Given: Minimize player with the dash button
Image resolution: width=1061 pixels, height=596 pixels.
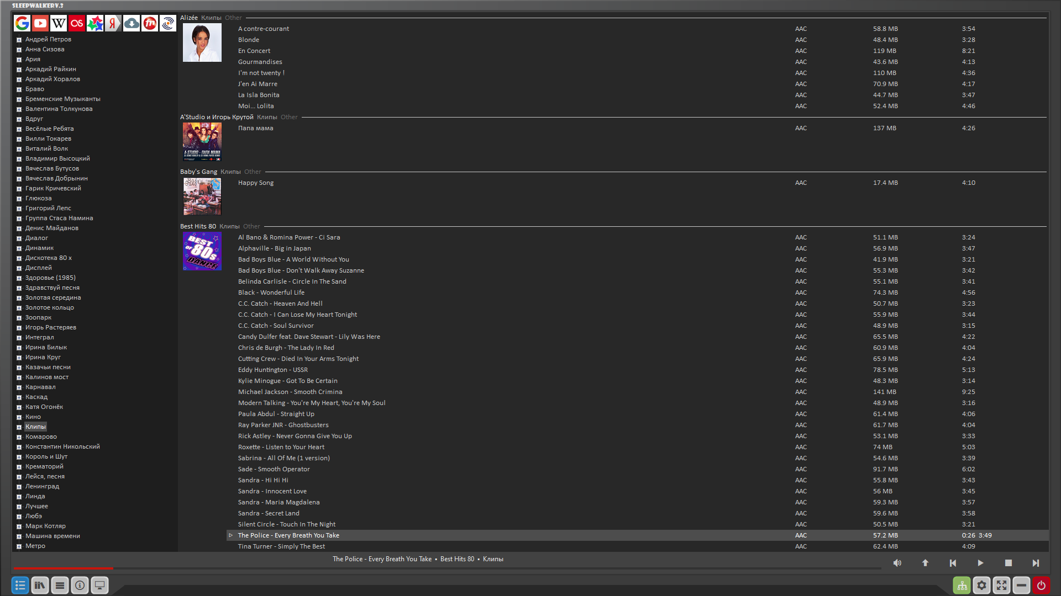Looking at the screenshot, I should [x=1022, y=586].
